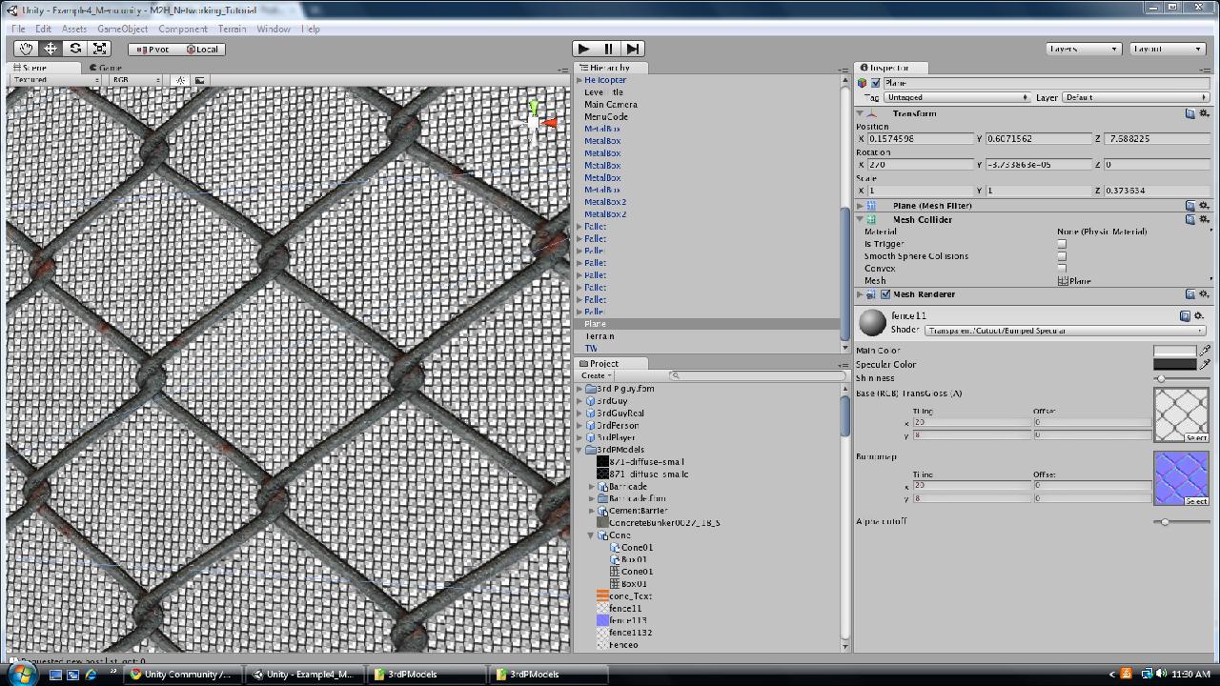Activate the Rotate tool
The width and height of the screenshot is (1220, 686).
[x=74, y=49]
